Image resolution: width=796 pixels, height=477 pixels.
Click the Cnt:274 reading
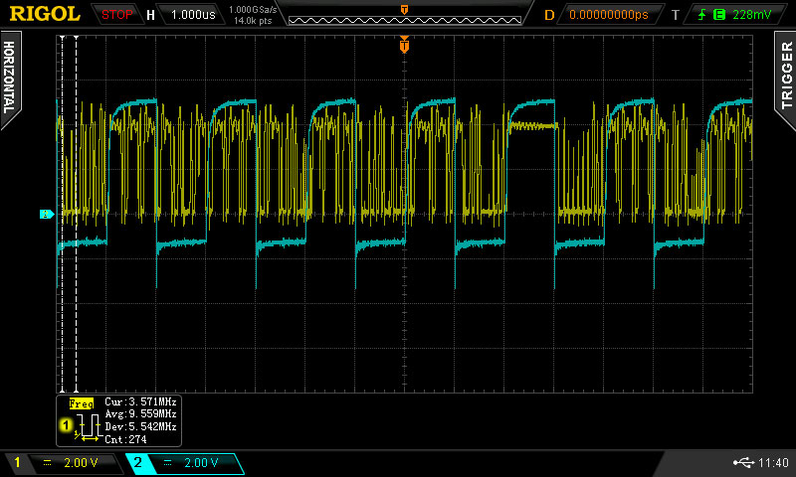pos(126,439)
